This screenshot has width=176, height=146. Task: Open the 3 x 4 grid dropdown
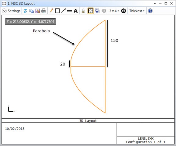[x=114, y=11]
